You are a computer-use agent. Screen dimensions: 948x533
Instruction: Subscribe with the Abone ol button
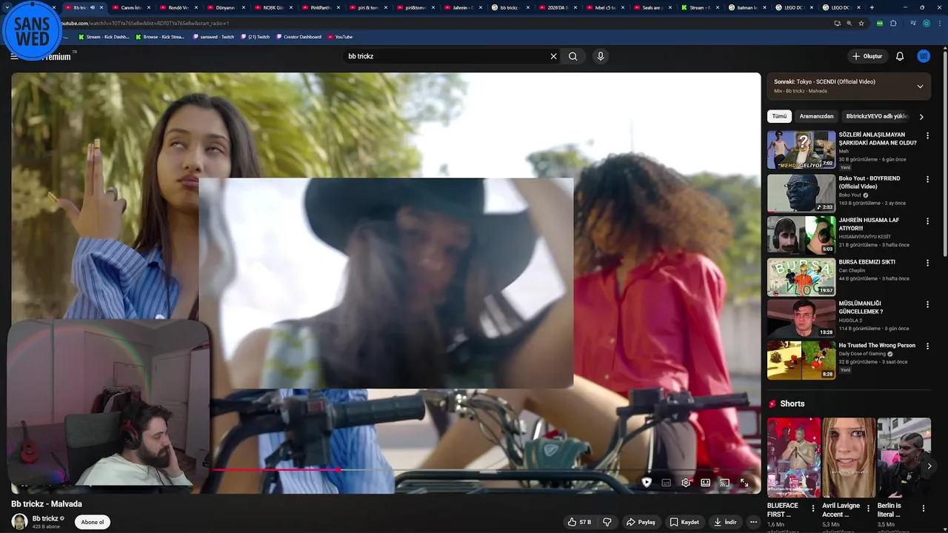(93, 522)
